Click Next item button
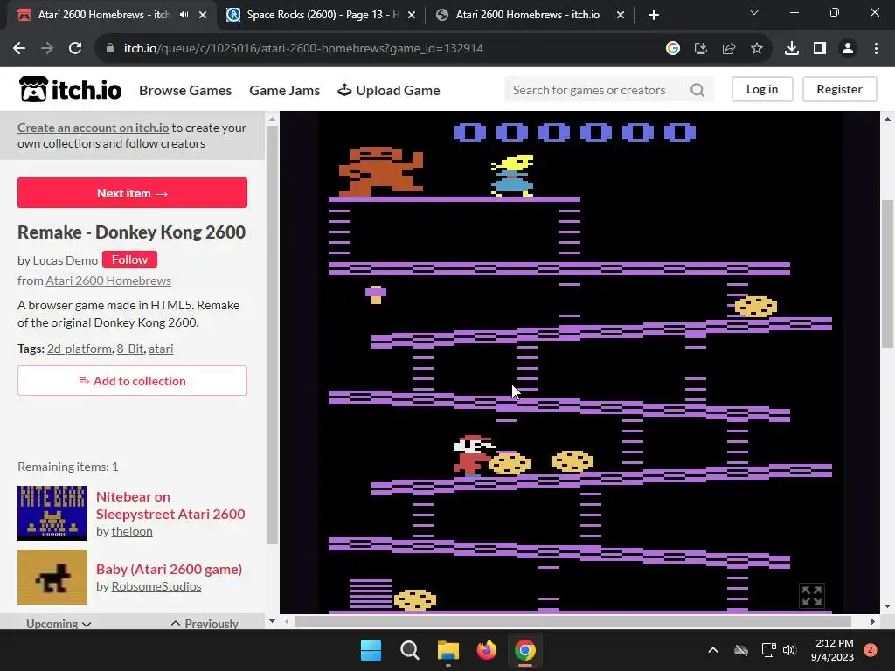Image resolution: width=895 pixels, height=671 pixels. click(133, 193)
